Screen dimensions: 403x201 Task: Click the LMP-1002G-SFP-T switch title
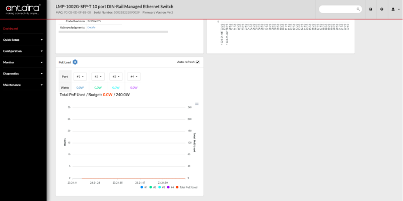click(114, 7)
